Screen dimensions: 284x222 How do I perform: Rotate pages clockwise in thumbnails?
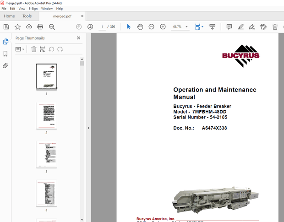(60, 49)
